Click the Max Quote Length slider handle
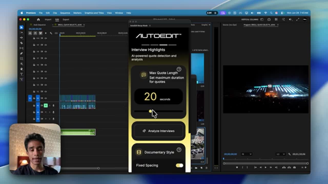The height and width of the screenshot is (184, 328). (150, 111)
